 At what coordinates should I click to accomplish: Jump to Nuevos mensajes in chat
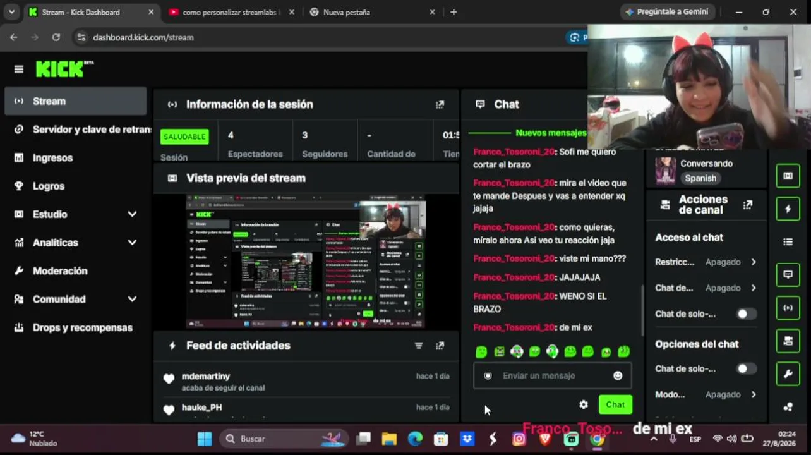tap(551, 133)
